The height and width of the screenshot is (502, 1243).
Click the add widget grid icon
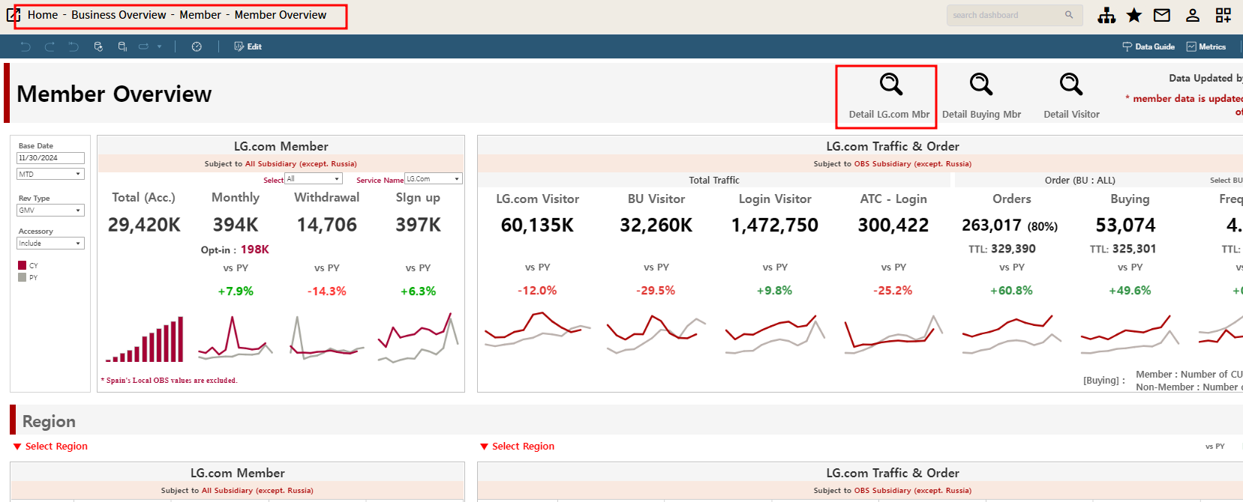1223,16
